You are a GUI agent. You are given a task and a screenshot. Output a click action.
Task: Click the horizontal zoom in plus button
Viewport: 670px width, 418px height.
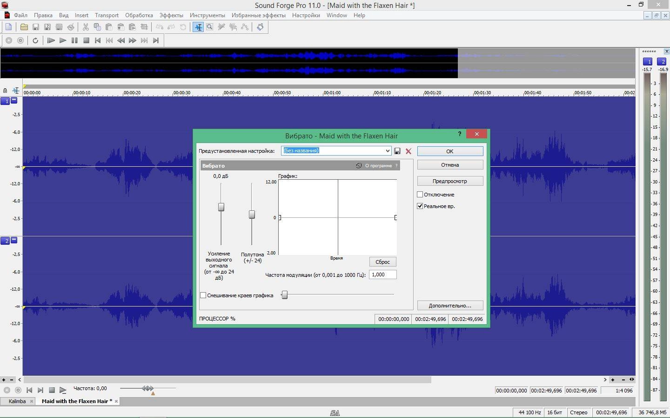pyautogui.click(x=612, y=379)
